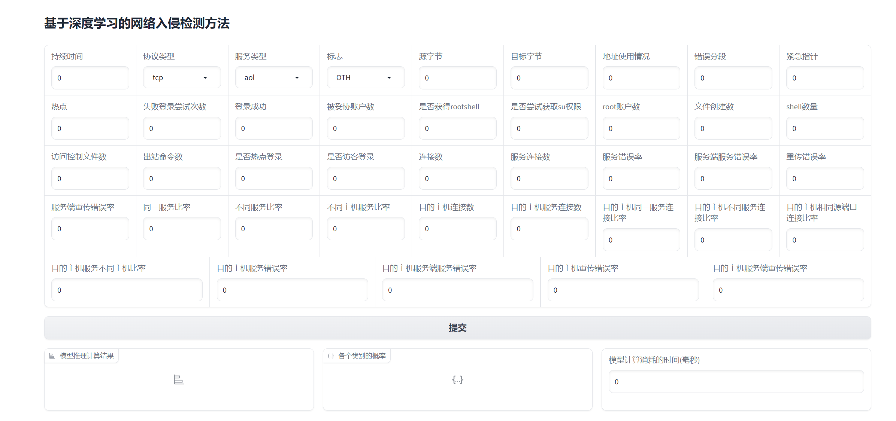The width and height of the screenshot is (896, 421).
Task: Click the 出站命令数 input field
Action: click(182, 179)
